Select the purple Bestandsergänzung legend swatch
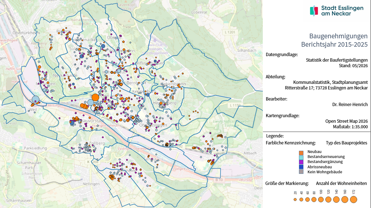This screenshot has width=371, height=208. coord(301,162)
